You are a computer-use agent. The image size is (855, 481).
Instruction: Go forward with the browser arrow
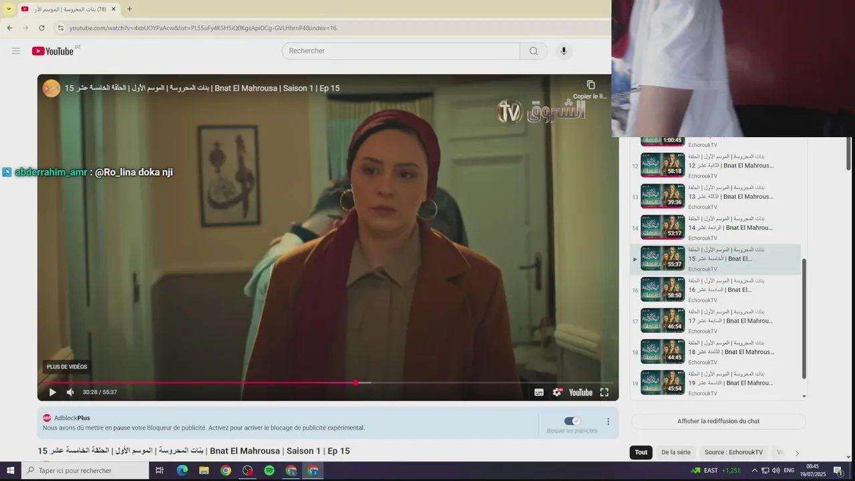tap(25, 28)
